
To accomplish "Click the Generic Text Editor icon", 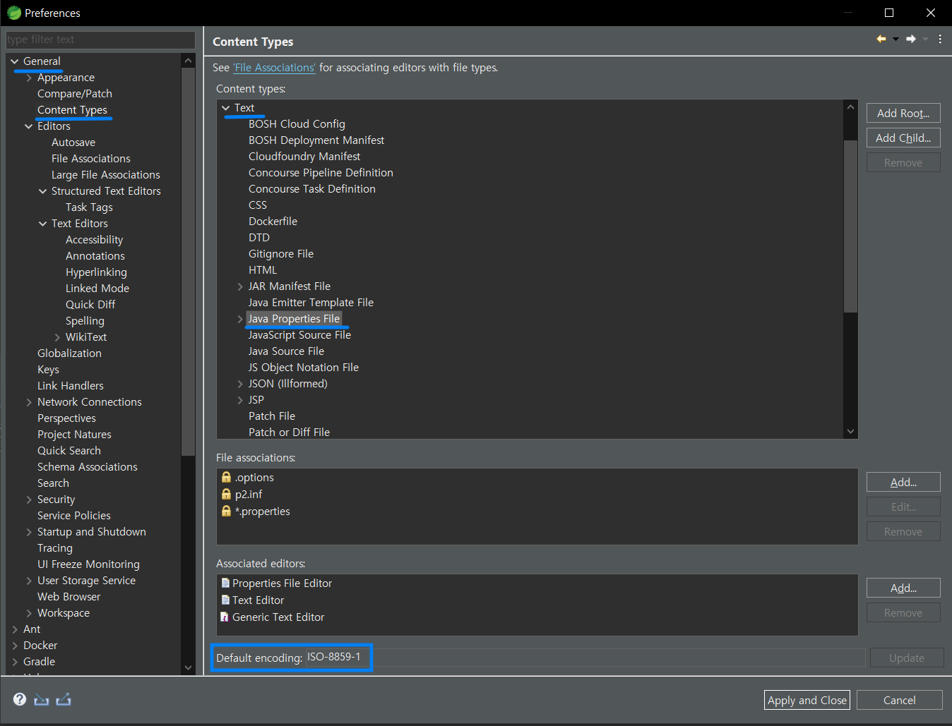I will 225,617.
